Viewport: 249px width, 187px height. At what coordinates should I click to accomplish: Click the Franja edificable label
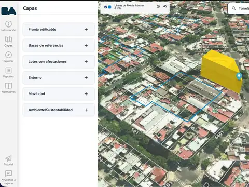(x=42, y=29)
